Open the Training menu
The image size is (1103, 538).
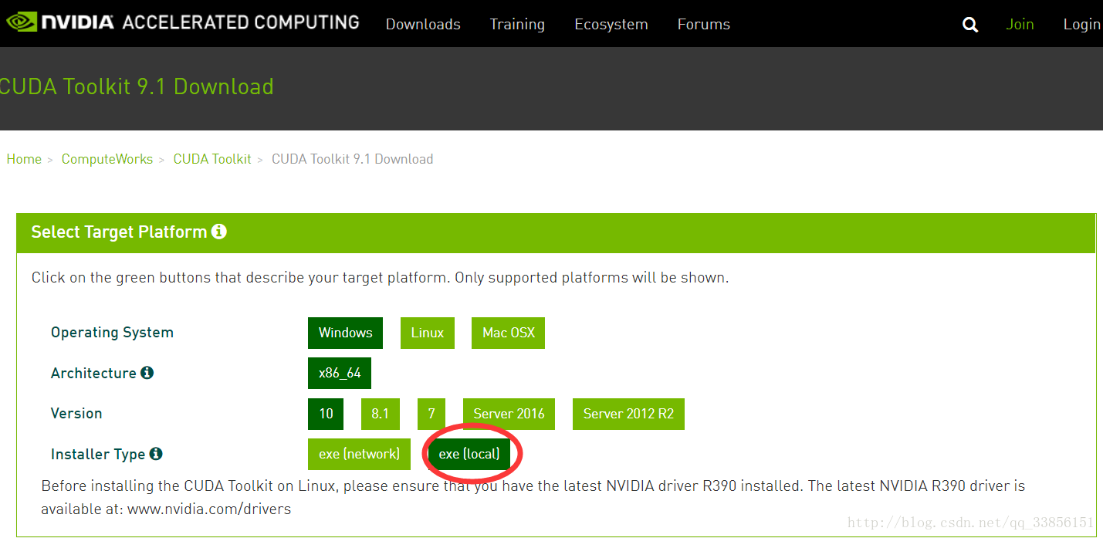point(517,24)
